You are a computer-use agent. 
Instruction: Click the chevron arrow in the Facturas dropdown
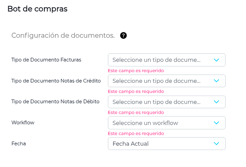(216, 60)
